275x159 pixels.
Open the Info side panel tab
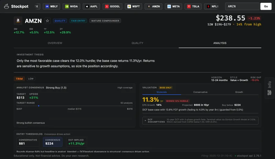click(269, 88)
